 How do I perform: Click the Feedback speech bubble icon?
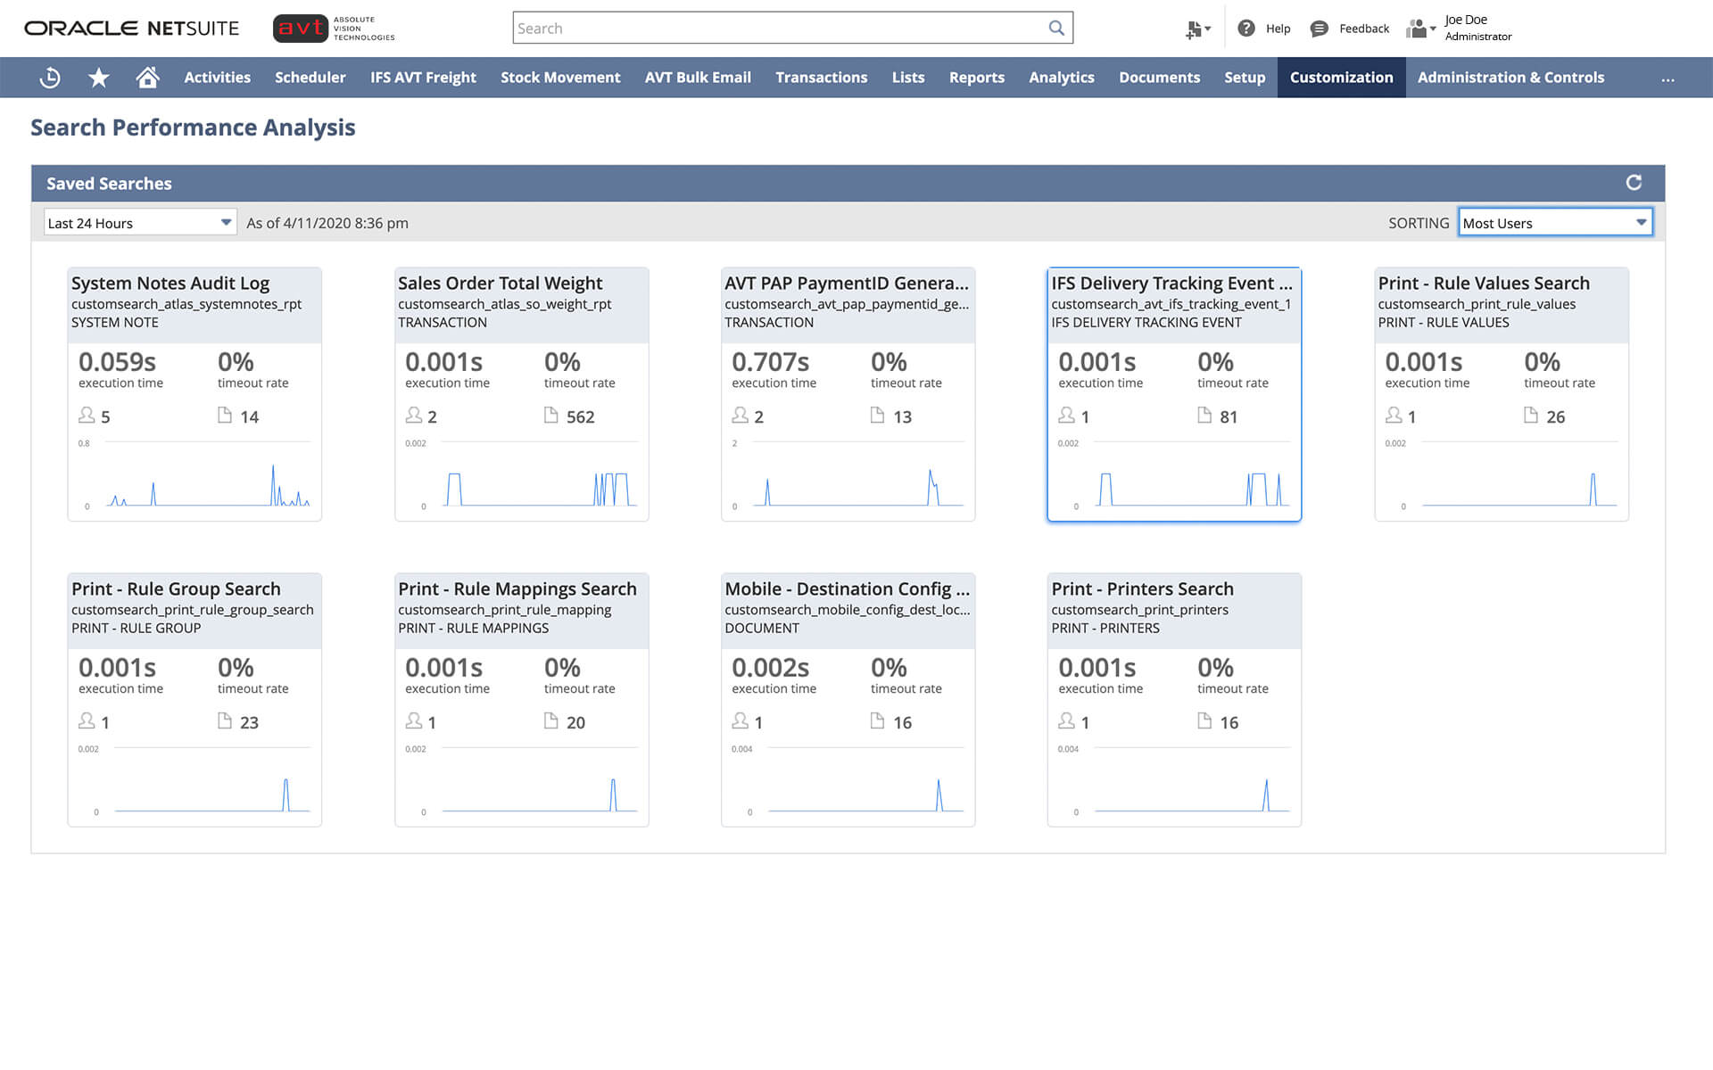[1319, 29]
